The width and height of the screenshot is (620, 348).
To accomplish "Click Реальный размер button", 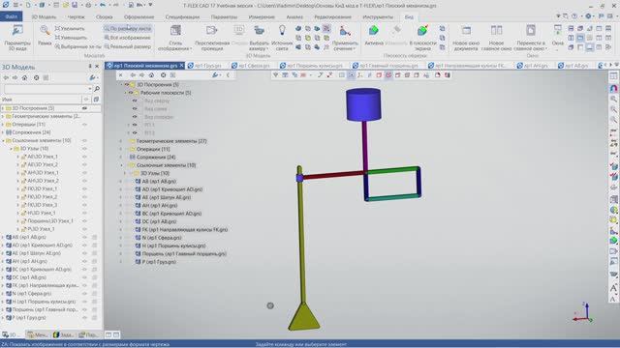I will click(127, 46).
